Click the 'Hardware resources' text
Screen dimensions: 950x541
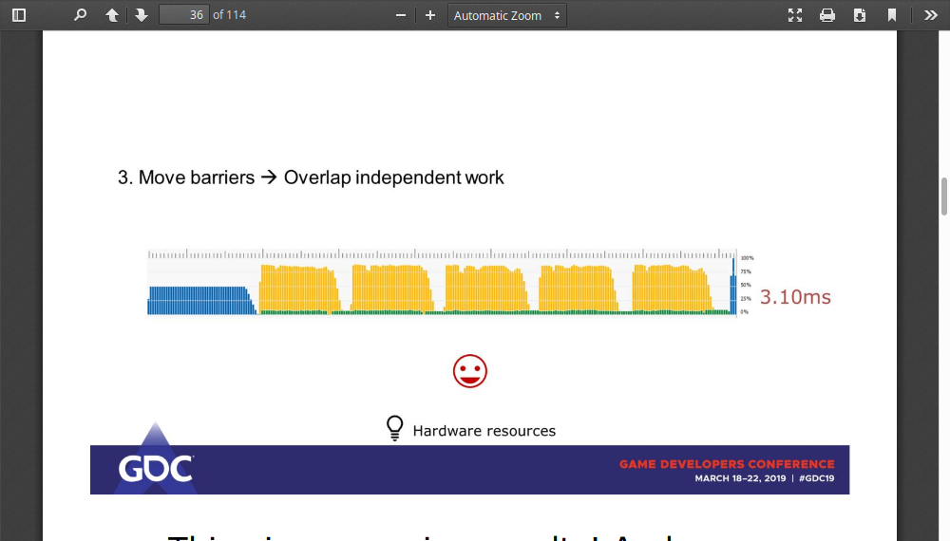(484, 431)
